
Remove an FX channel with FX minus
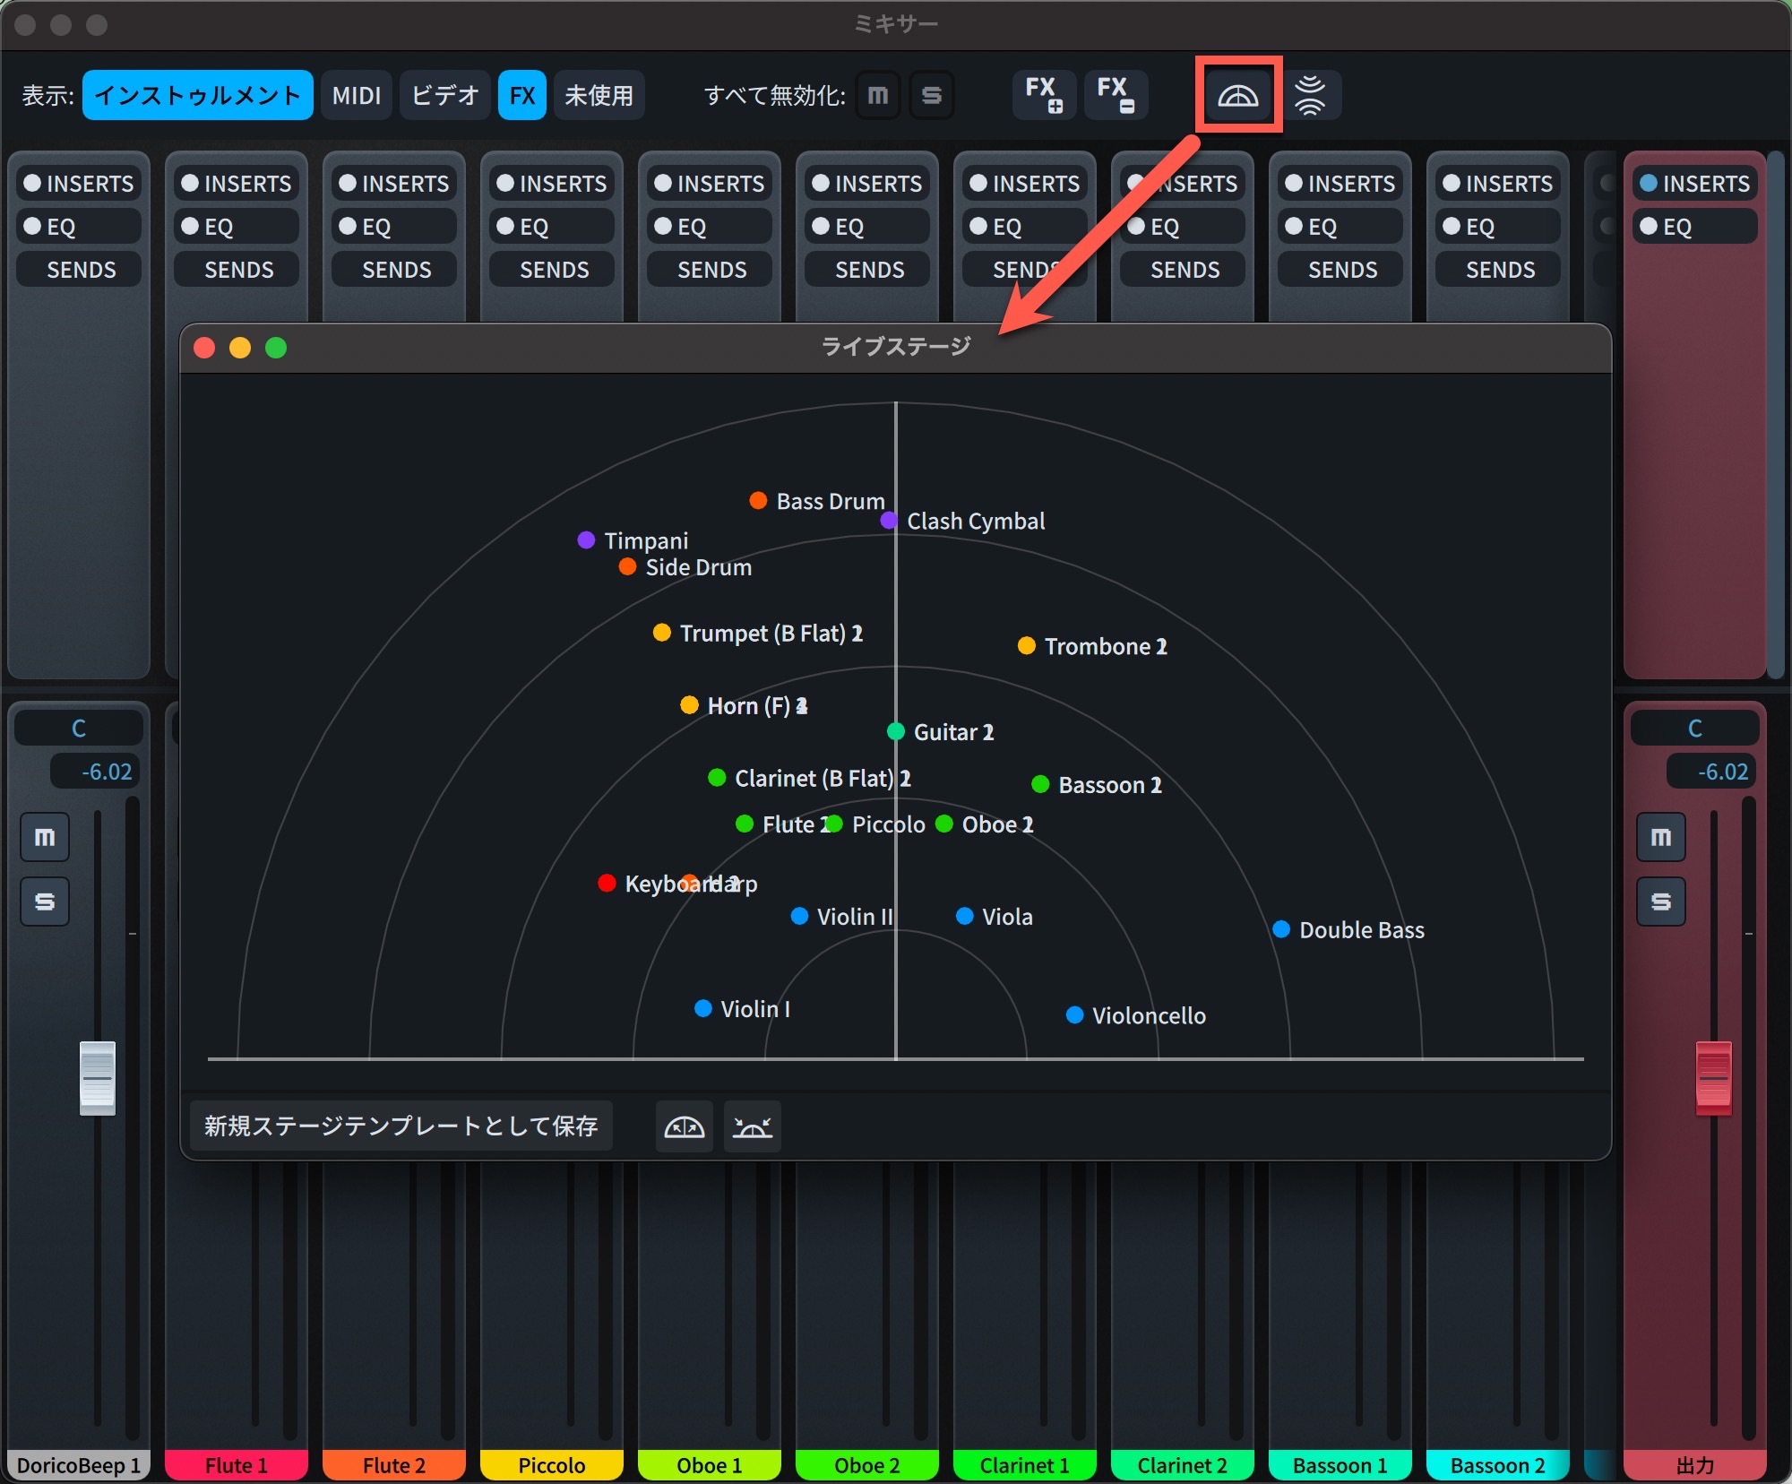point(1116,95)
